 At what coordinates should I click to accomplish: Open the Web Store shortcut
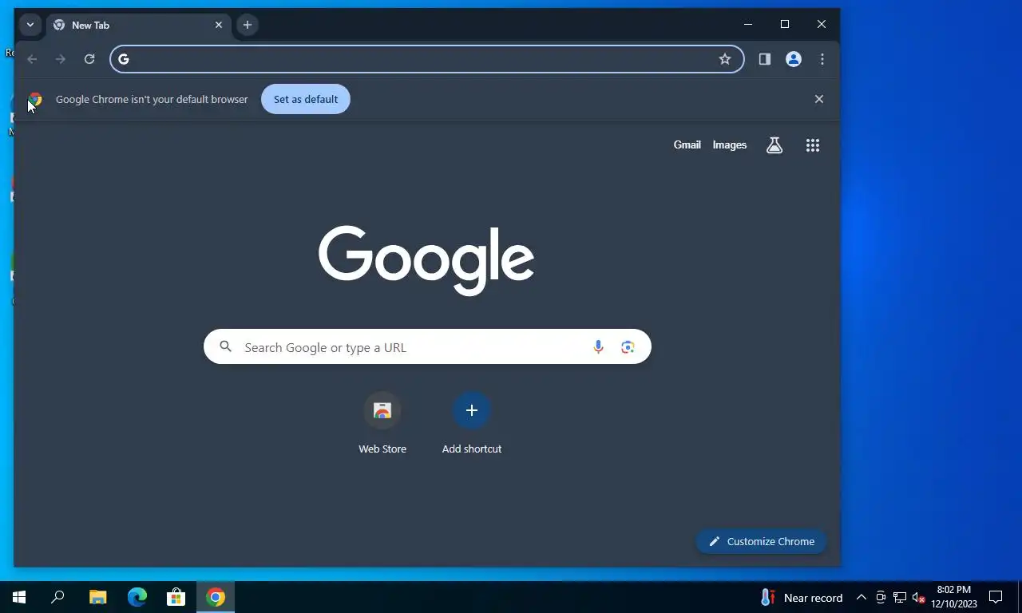click(x=382, y=424)
